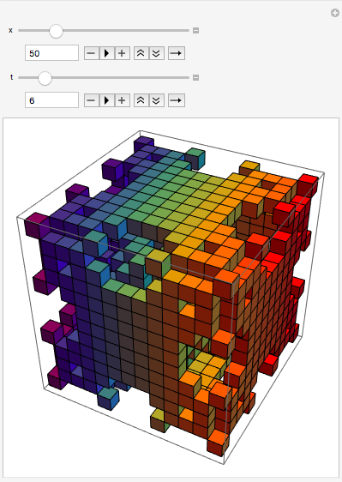Image resolution: width=342 pixels, height=482 pixels.
Task: Click the plus step button for t
Action: point(122,100)
